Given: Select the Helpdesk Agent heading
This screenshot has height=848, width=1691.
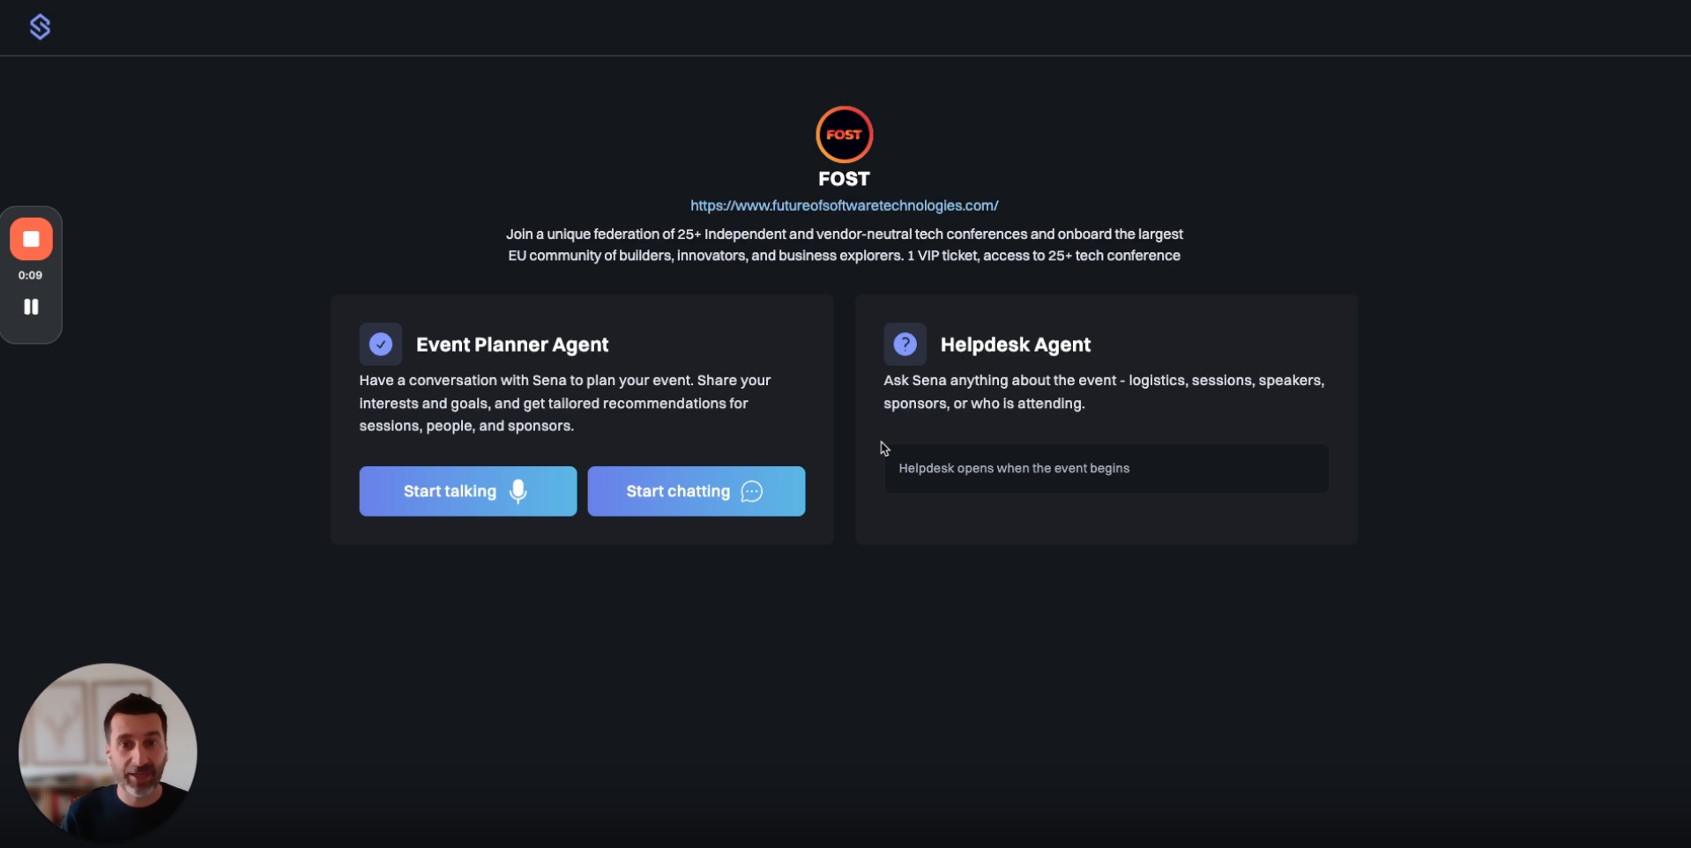Looking at the screenshot, I should [1016, 345].
